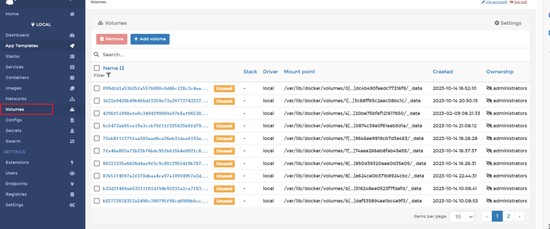Click the Add volume button
Image resolution: width=550 pixels, height=229 pixels.
pyautogui.click(x=150, y=39)
